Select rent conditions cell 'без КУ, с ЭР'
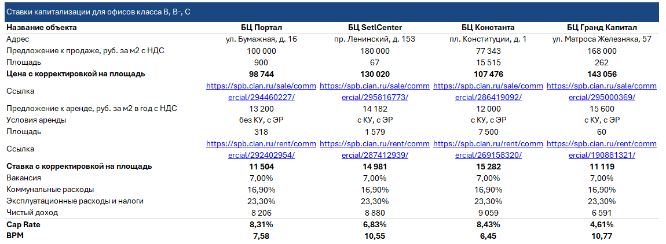 (x=261, y=120)
